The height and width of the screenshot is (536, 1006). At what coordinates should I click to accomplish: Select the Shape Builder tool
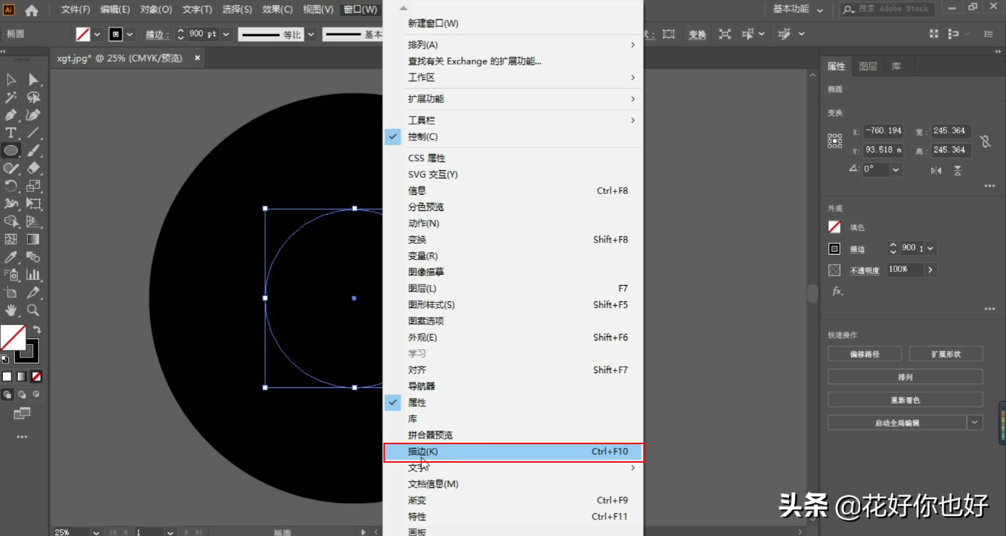(11, 221)
